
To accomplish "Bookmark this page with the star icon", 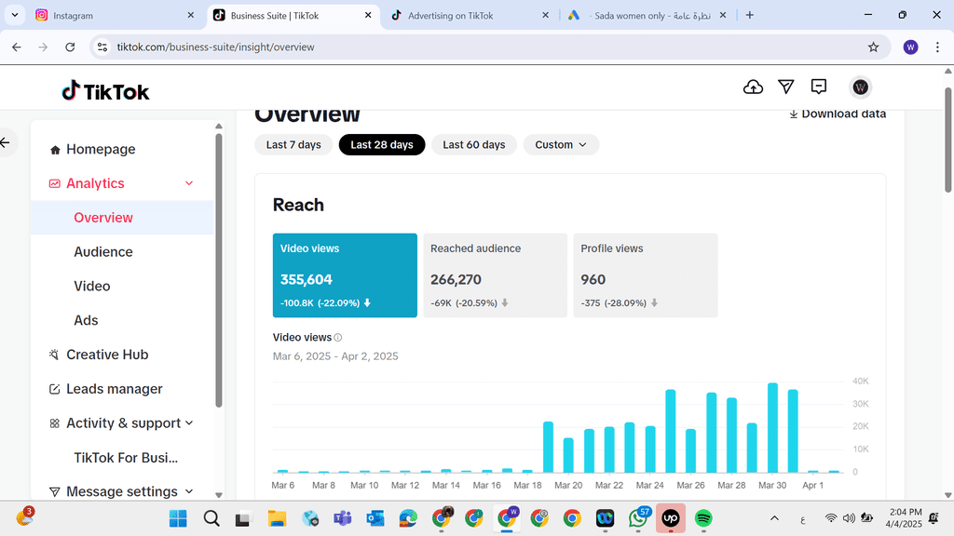I will tap(873, 47).
